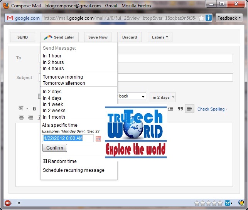Choose 'Schedule recurring message'
The height and width of the screenshot is (210, 248).
pyautogui.click(x=74, y=170)
